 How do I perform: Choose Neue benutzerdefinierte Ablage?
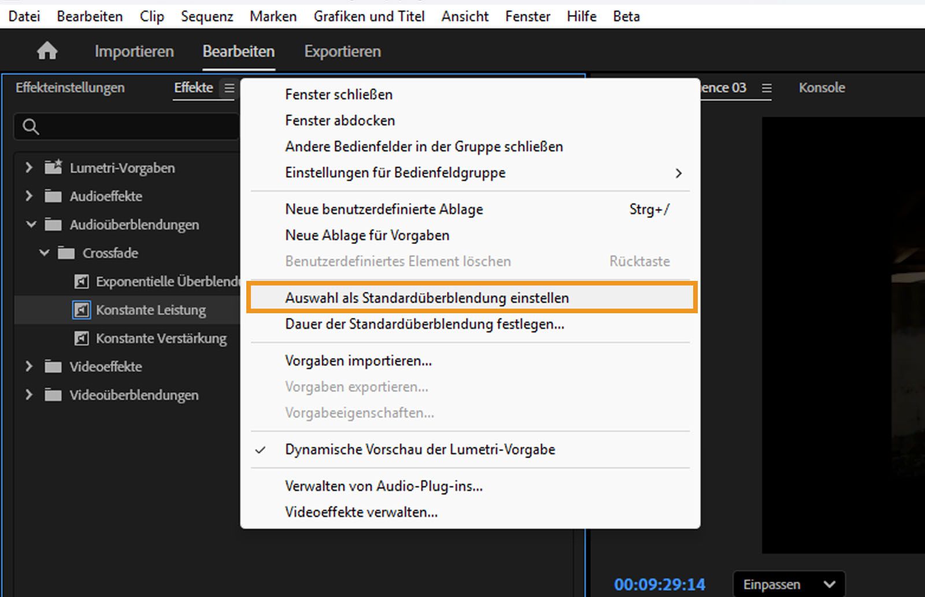click(x=470, y=209)
